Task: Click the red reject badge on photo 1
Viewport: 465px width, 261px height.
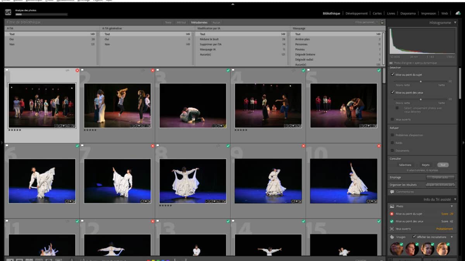Action: (77, 70)
